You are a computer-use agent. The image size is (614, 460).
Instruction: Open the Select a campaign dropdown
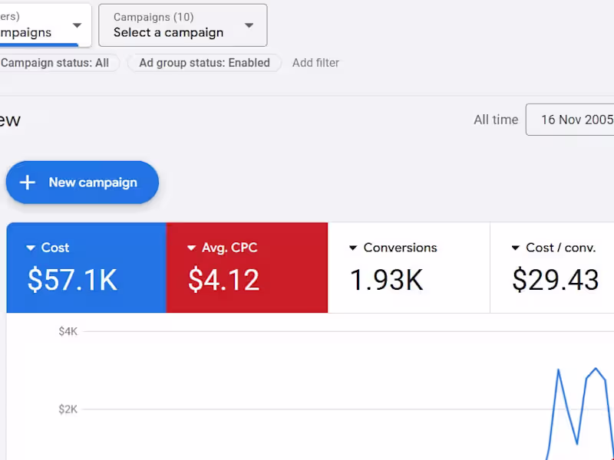(x=183, y=32)
